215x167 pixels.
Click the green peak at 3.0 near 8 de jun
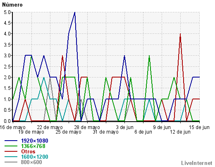(x=149, y=56)
